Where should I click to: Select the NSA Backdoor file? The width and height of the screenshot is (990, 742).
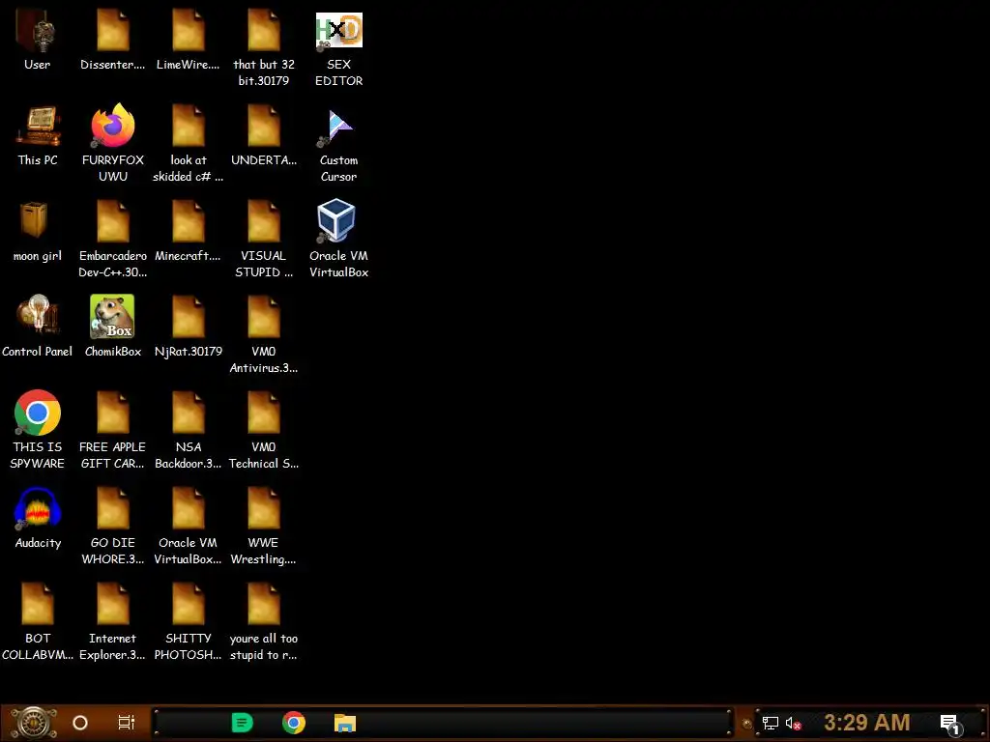coord(189,430)
